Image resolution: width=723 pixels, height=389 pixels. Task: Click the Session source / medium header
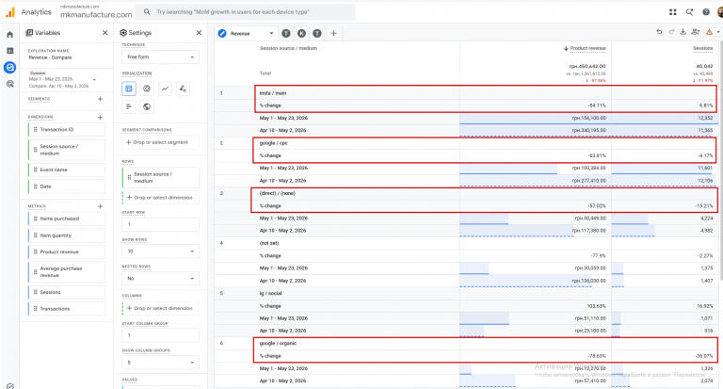(288, 48)
